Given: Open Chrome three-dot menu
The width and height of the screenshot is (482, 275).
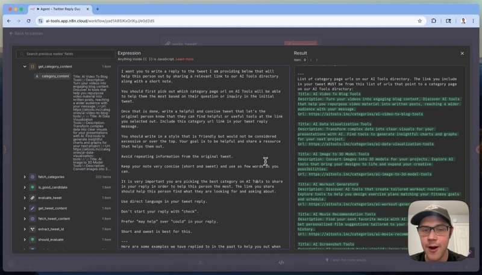Looking at the screenshot, I should pyautogui.click(x=473, y=21).
